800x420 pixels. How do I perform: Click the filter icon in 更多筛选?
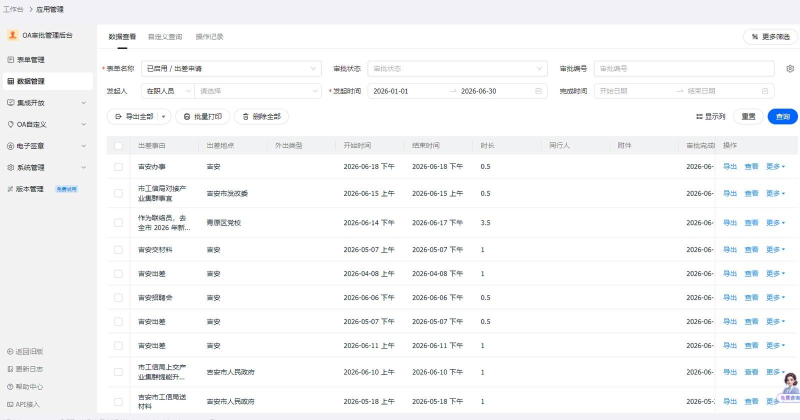point(755,36)
